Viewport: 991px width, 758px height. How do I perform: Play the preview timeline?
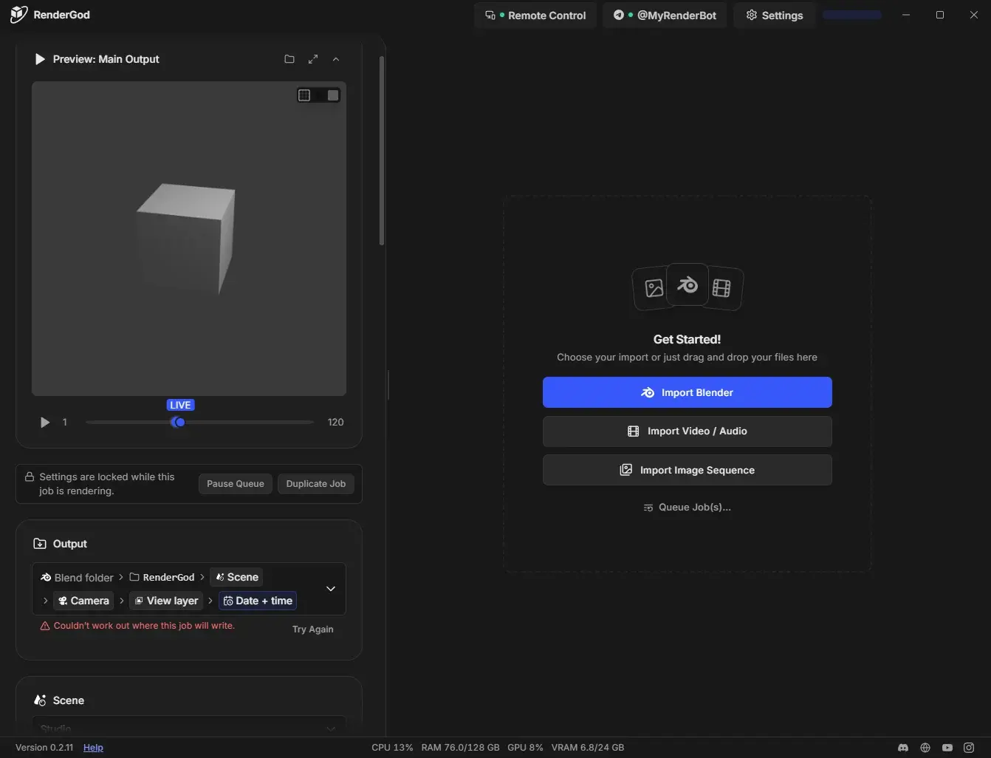(45, 423)
